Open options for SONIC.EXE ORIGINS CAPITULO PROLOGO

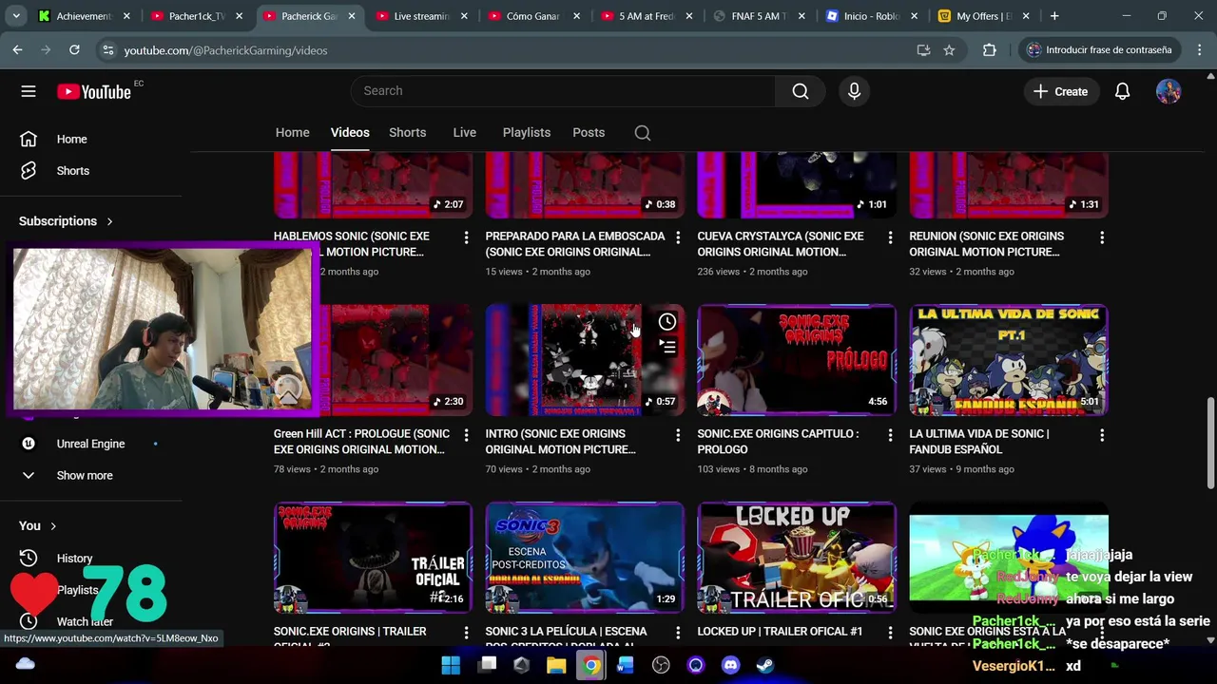coord(890,435)
